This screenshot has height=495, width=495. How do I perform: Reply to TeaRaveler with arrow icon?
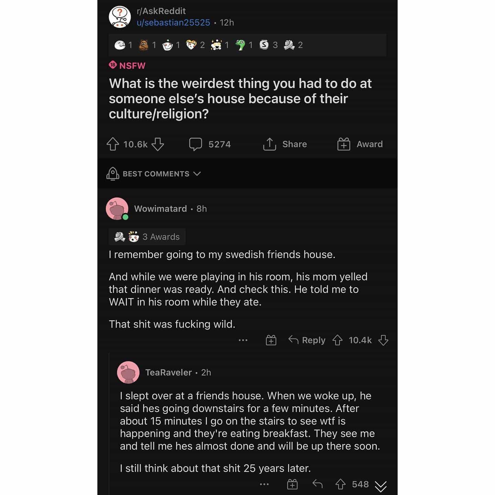pyautogui.click(x=317, y=484)
